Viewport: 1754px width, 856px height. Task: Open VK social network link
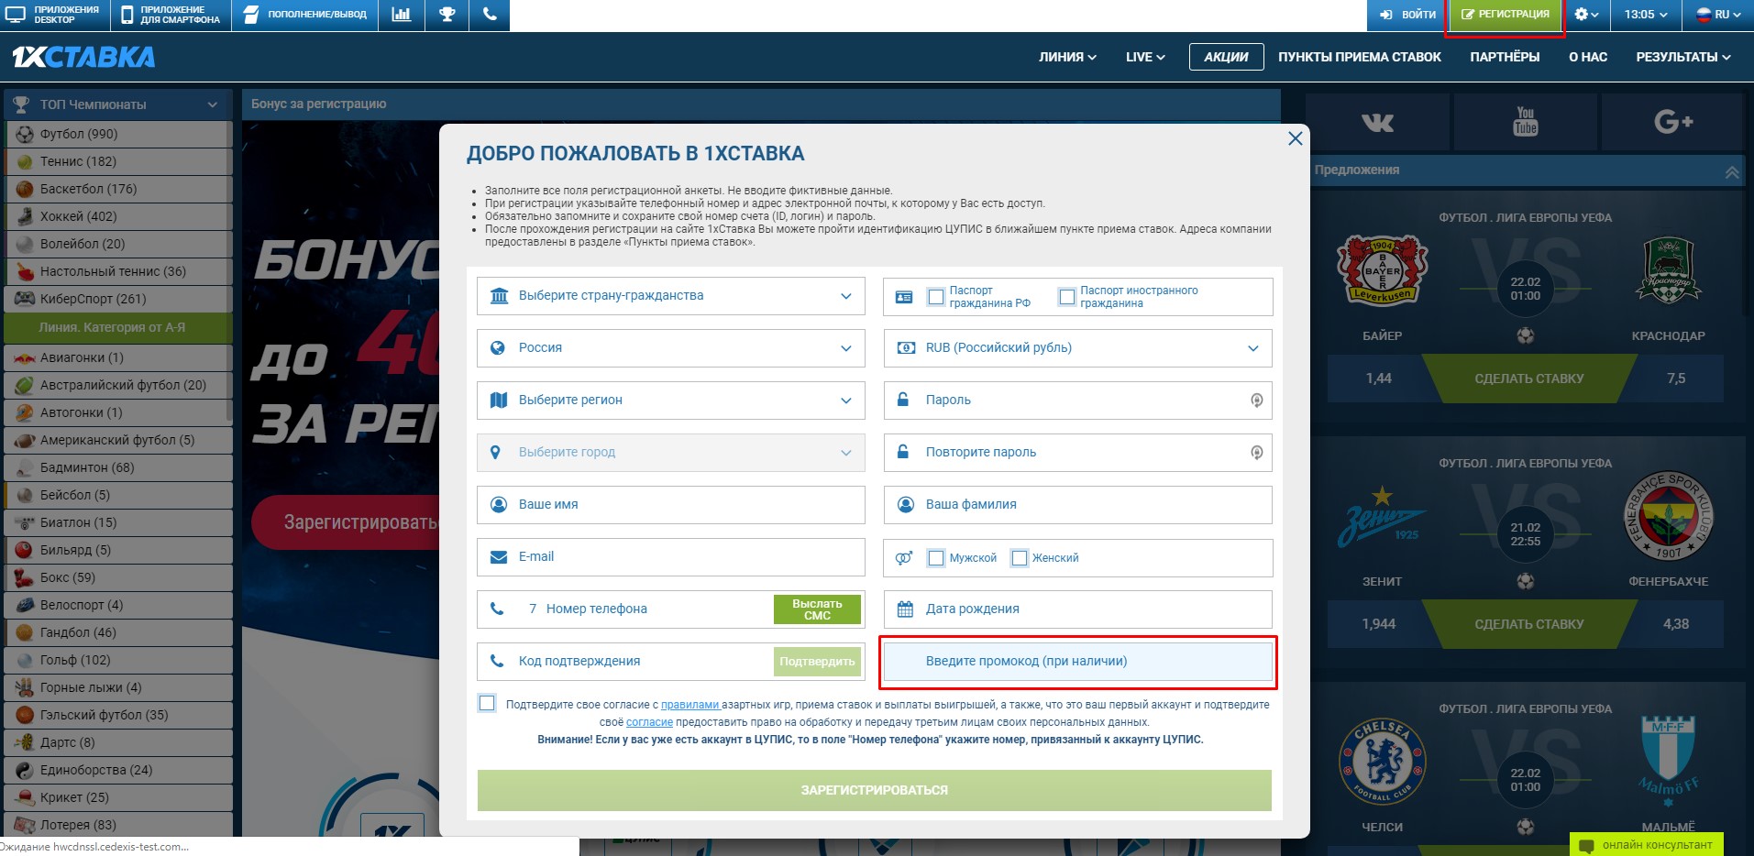point(1378,122)
